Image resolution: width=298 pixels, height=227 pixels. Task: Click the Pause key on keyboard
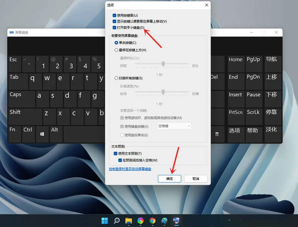(254, 99)
